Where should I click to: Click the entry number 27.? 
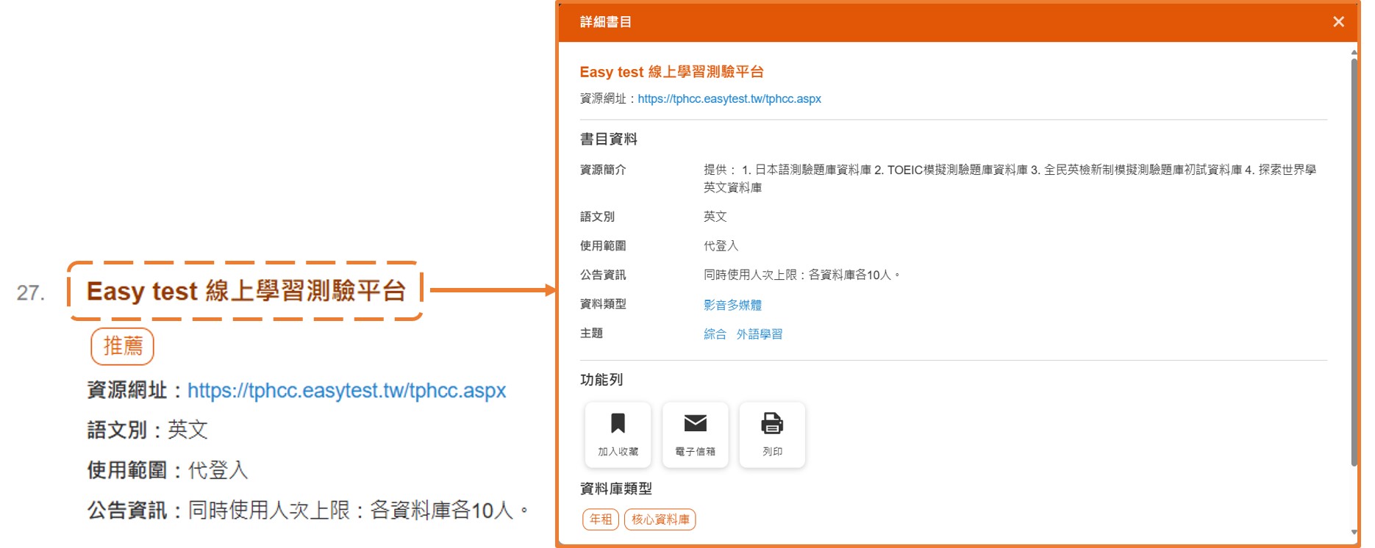pyautogui.click(x=30, y=293)
